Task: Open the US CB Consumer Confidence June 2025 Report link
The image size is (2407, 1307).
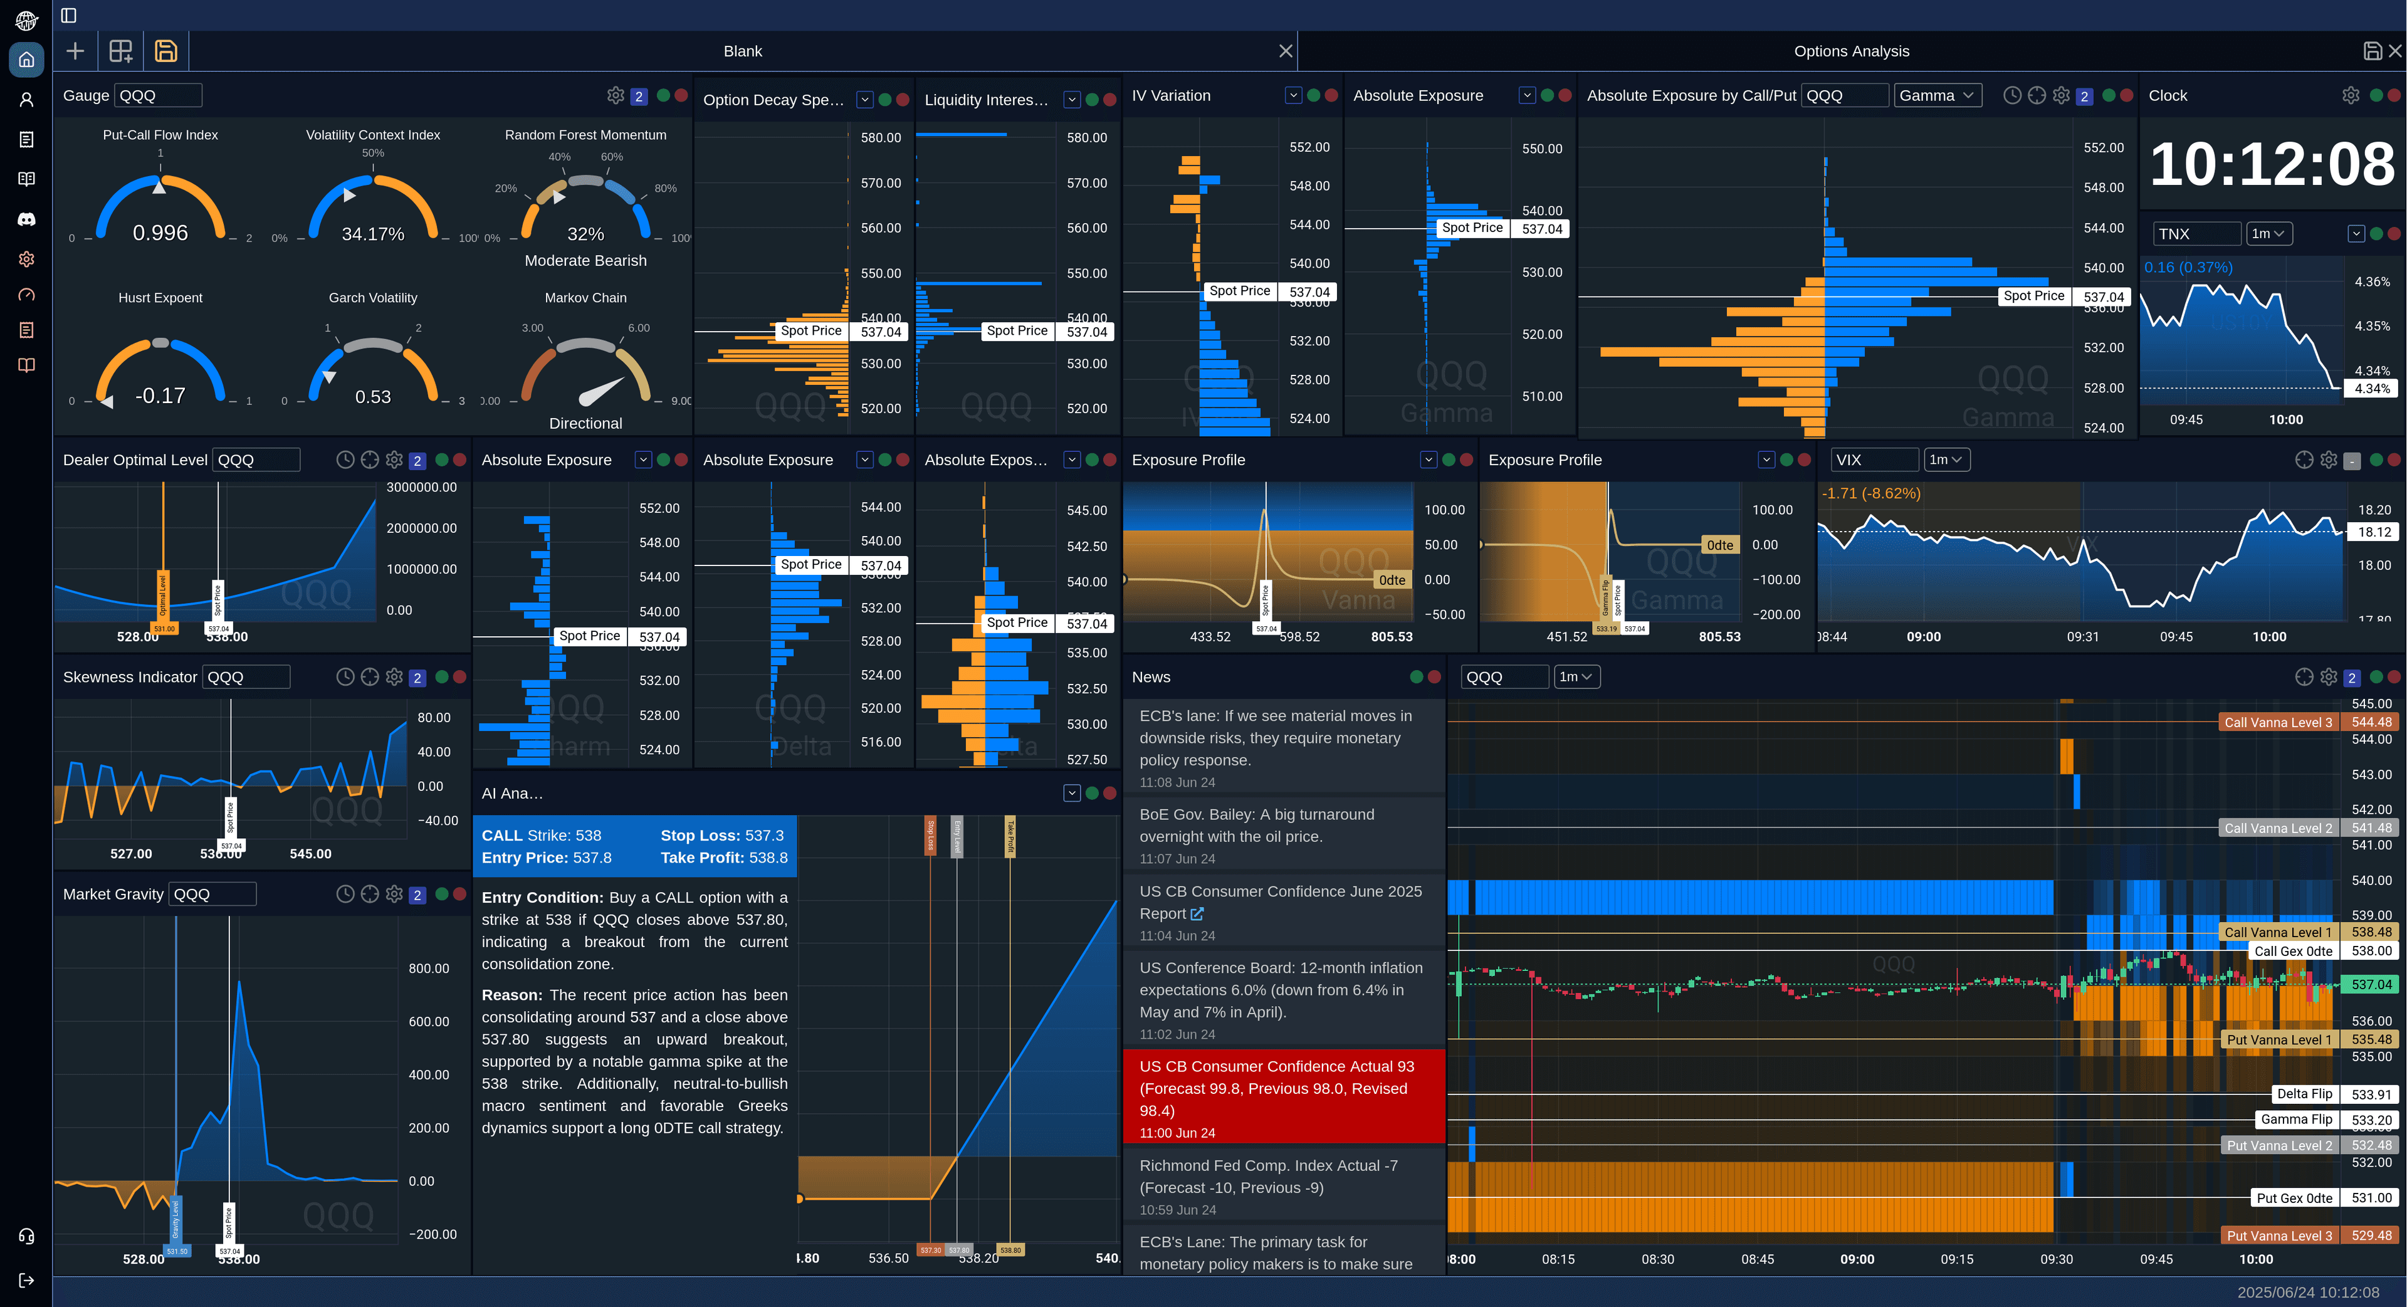Action: pyautogui.click(x=1199, y=914)
